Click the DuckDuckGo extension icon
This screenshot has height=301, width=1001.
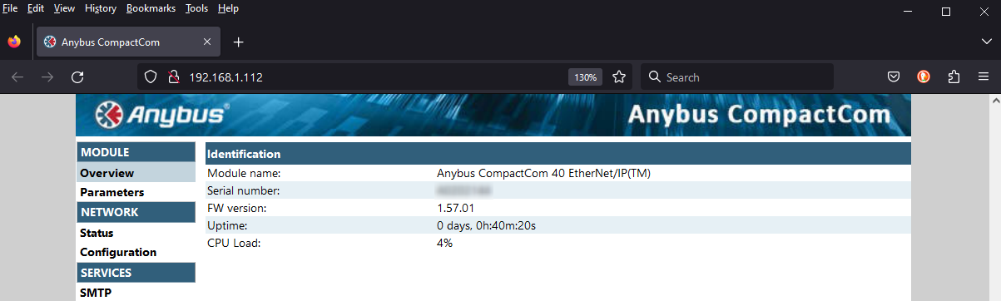(x=924, y=76)
